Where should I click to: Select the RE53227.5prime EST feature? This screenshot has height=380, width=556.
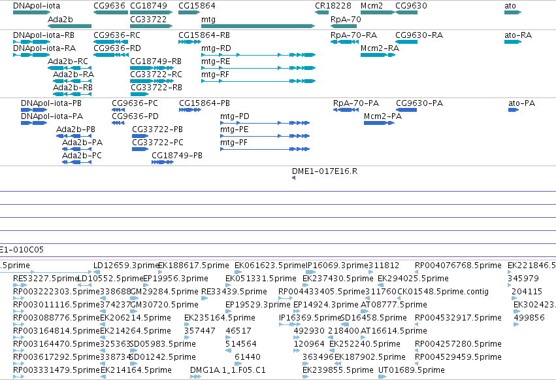coord(20,285)
